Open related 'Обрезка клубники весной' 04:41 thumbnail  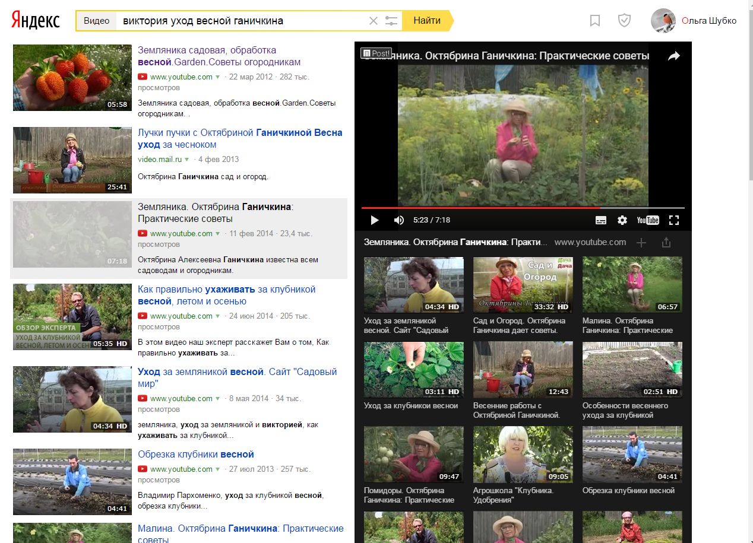pyautogui.click(x=632, y=455)
